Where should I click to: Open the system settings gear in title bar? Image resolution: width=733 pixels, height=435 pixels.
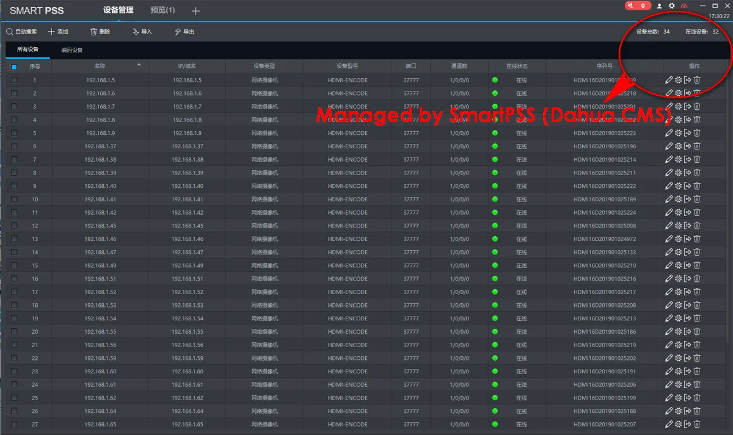tap(672, 5)
